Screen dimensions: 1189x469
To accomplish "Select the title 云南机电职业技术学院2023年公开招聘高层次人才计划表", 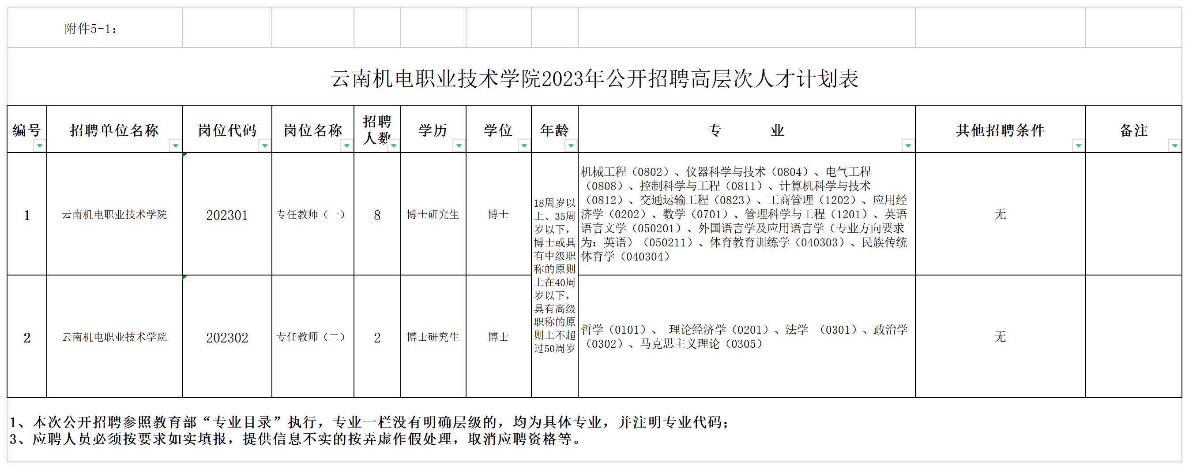I will tap(594, 78).
